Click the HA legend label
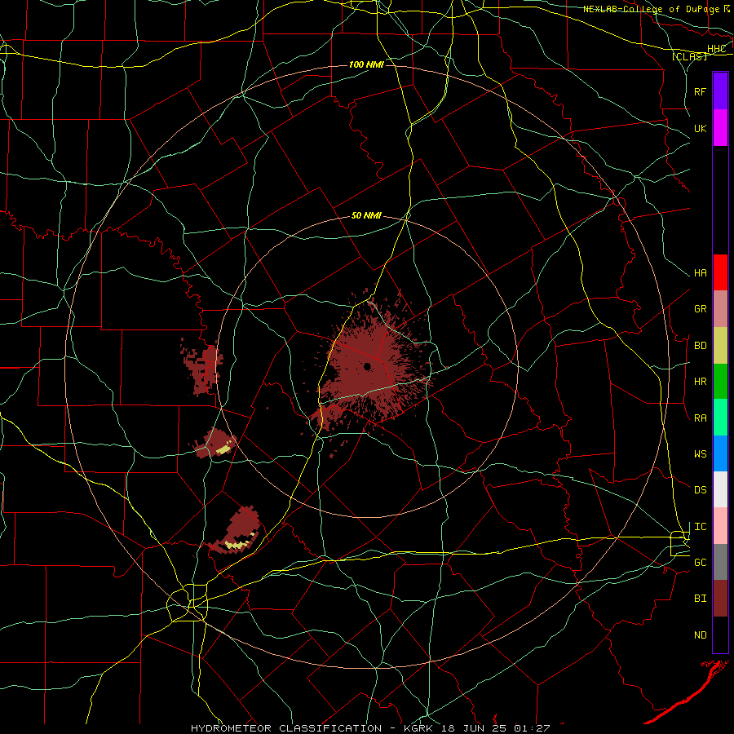This screenshot has height=734, width=734. (x=700, y=273)
